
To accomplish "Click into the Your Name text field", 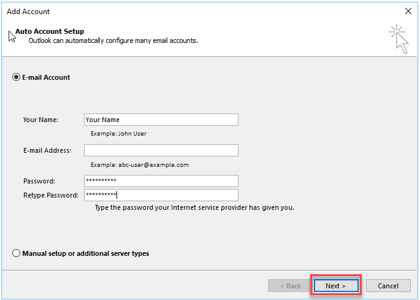I will (x=161, y=120).
